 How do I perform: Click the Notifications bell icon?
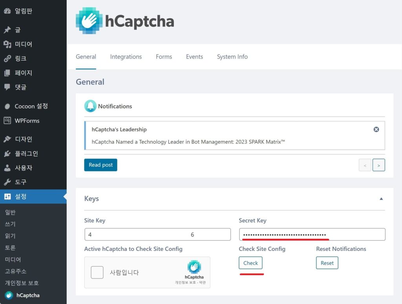click(x=90, y=106)
